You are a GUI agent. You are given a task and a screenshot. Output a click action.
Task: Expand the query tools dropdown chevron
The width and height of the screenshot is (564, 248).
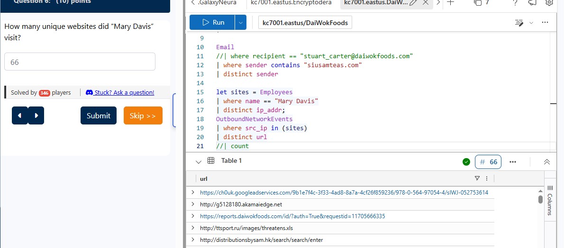531,23
